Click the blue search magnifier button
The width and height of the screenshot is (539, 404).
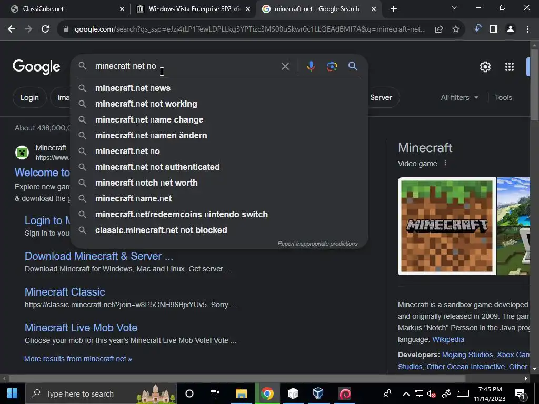[353, 66]
